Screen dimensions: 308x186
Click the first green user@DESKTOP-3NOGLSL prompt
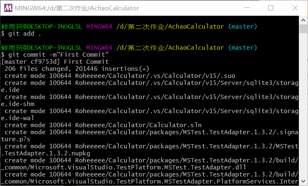click(42, 27)
